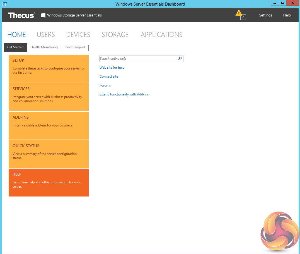Screen dimensions: 300x254
Task: Switch to the DEVICES section
Action: pos(78,35)
